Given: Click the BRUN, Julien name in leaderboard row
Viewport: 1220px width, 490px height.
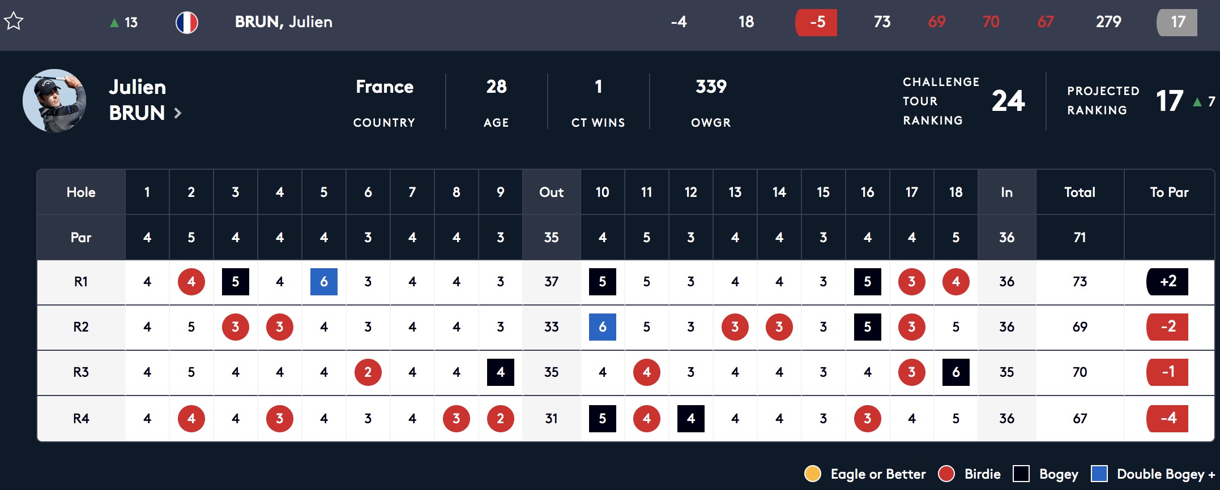Looking at the screenshot, I should pos(284,22).
